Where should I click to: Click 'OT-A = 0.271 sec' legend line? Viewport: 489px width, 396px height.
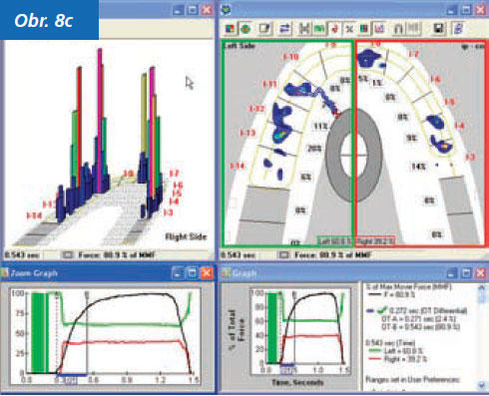[418, 319]
